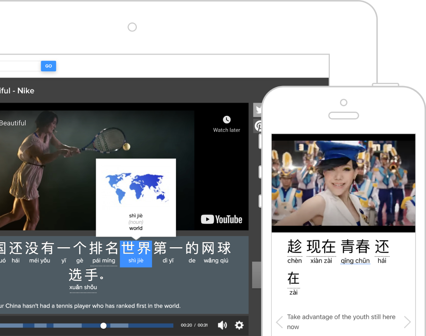Click the playhead dot on the progress bar

coord(103,326)
